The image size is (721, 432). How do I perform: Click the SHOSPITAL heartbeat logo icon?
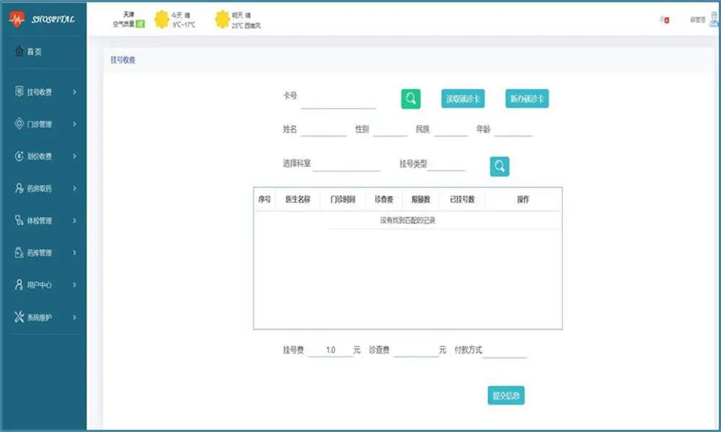(17, 19)
